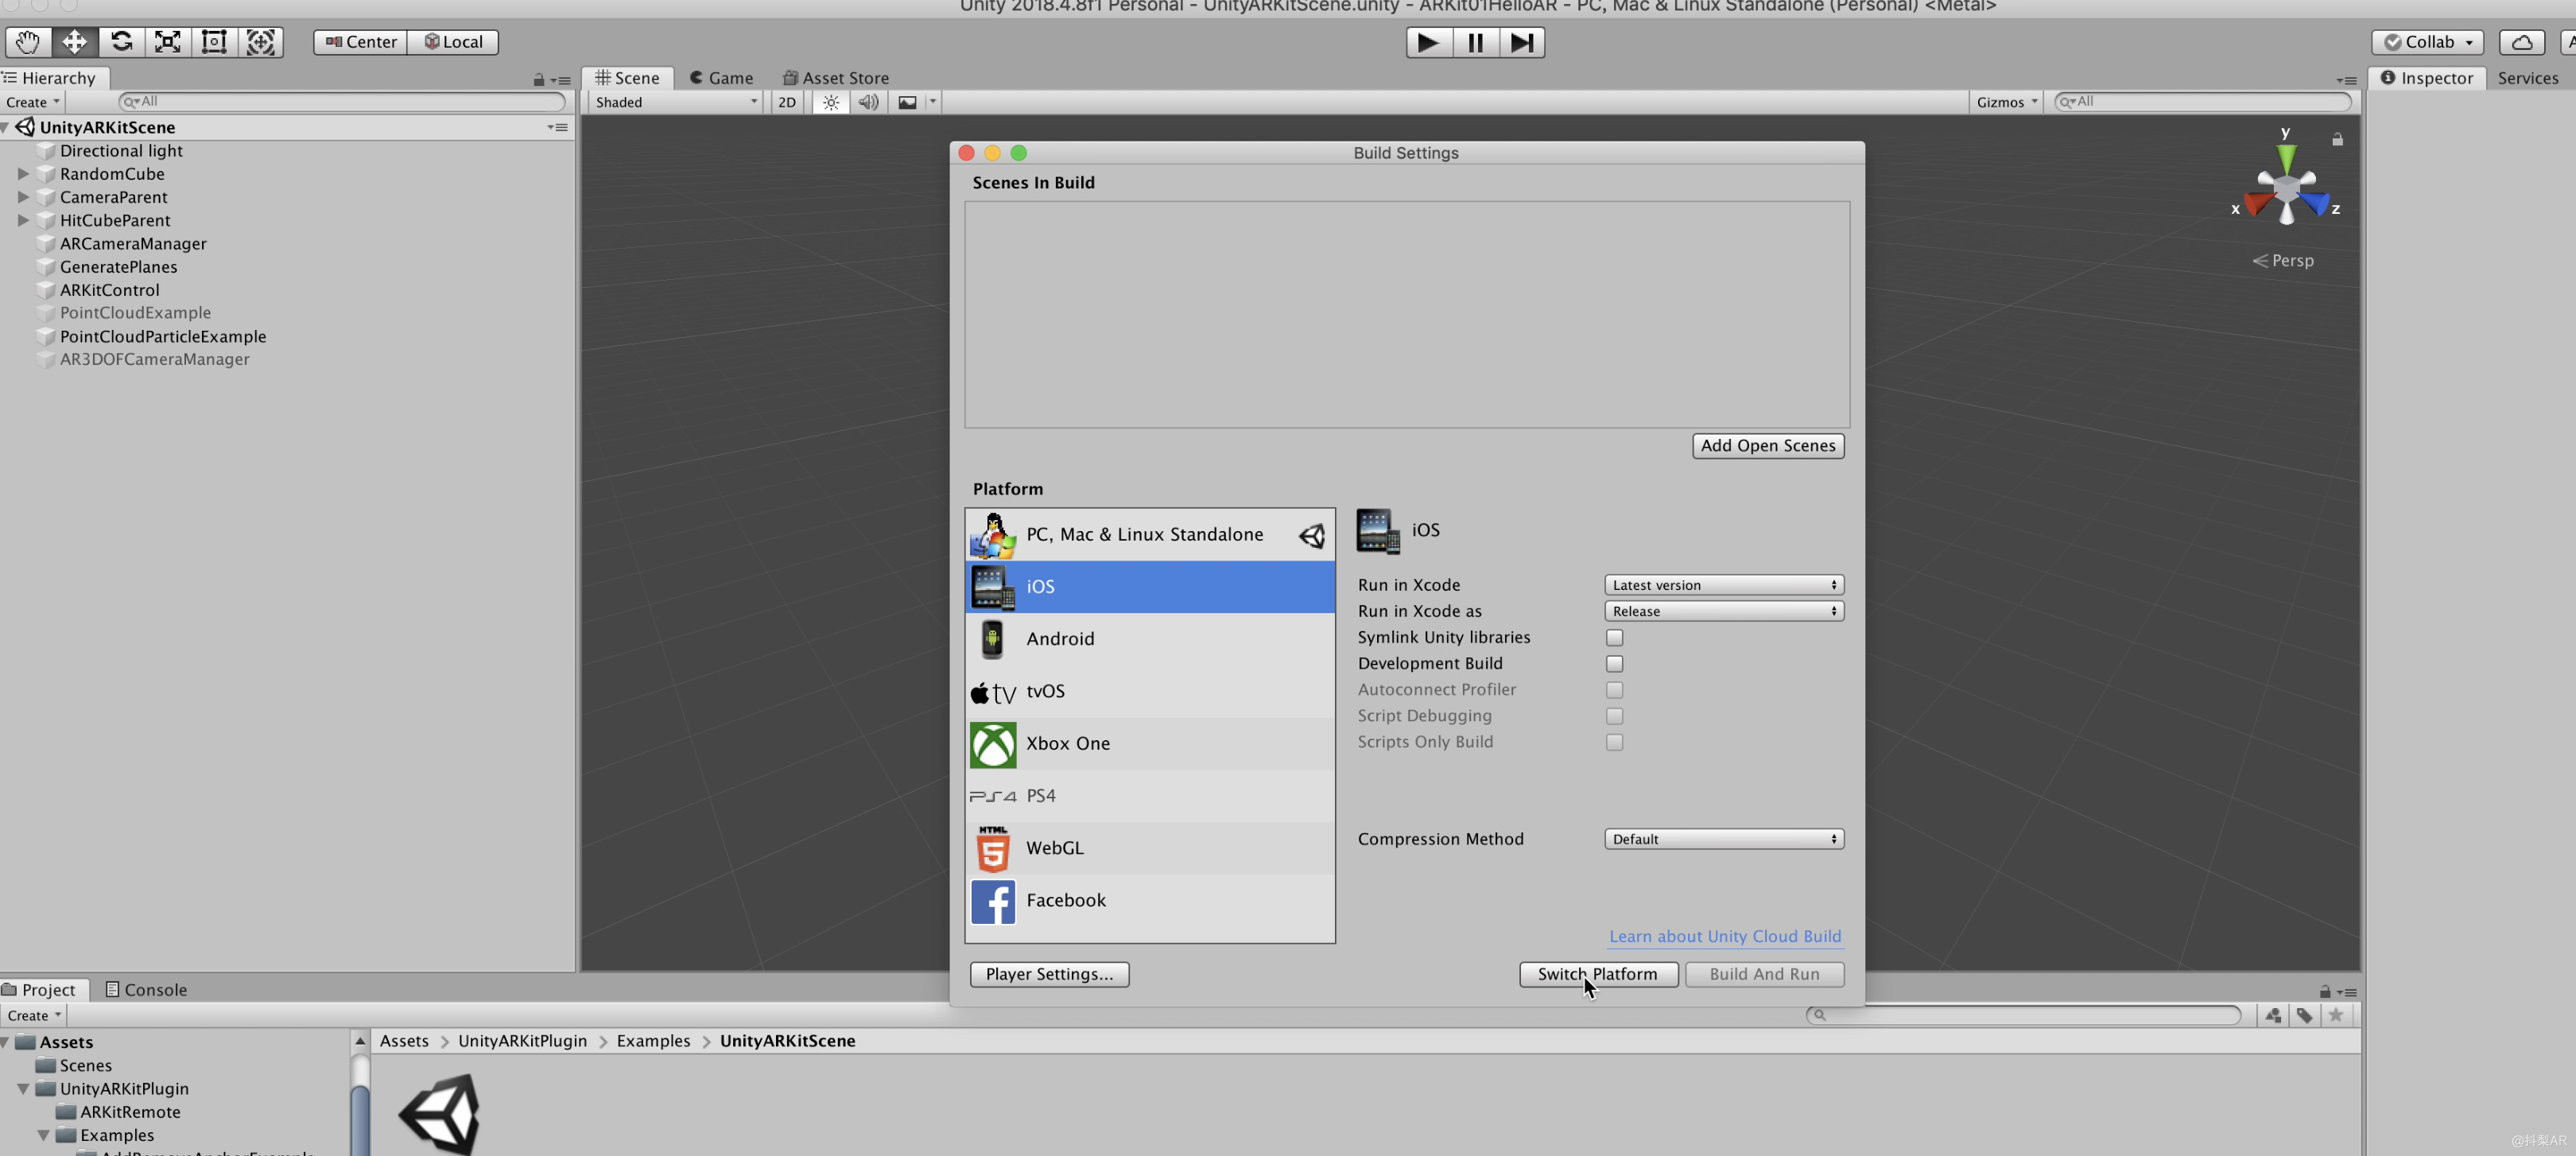Viewport: 2576px width, 1156px height.
Task: Select the Hand tool in toolbar
Action: click(x=27, y=42)
